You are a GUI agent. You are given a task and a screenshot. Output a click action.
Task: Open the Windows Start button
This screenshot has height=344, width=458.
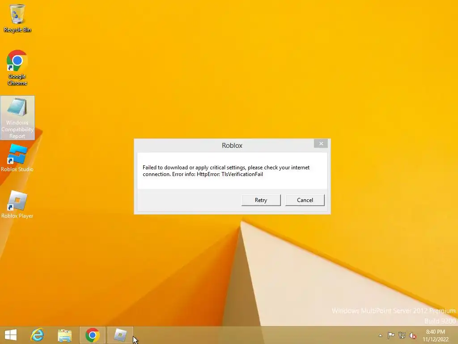coord(11,335)
